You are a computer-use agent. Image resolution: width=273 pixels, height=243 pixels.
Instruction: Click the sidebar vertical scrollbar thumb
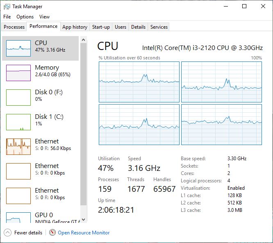(83, 124)
